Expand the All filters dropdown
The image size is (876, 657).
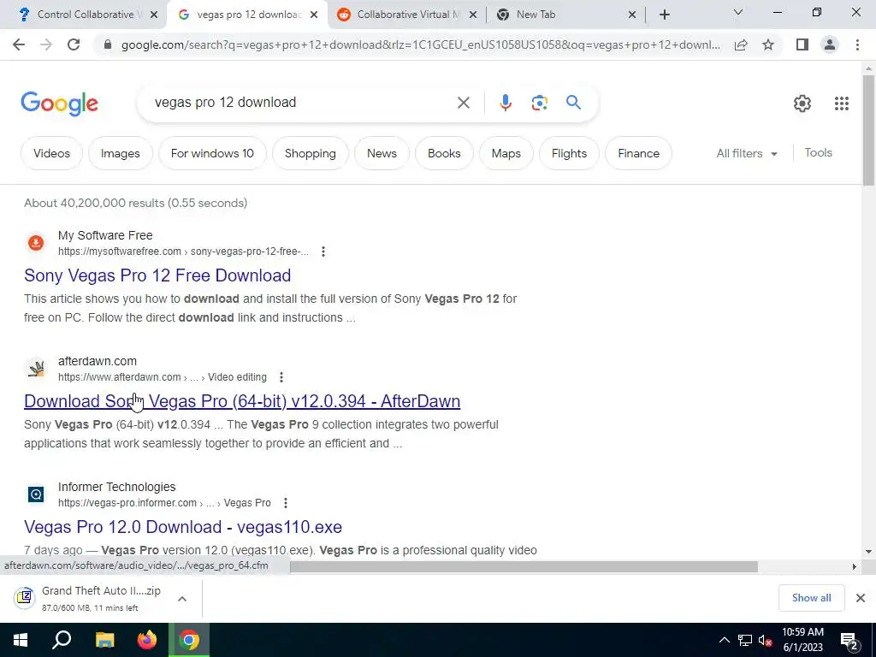(747, 153)
